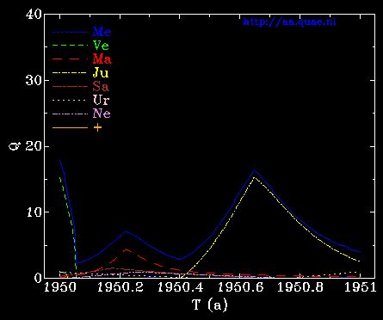Click the red dashed line sample beside Ma
This screenshot has height=320, width=383.
70,59
